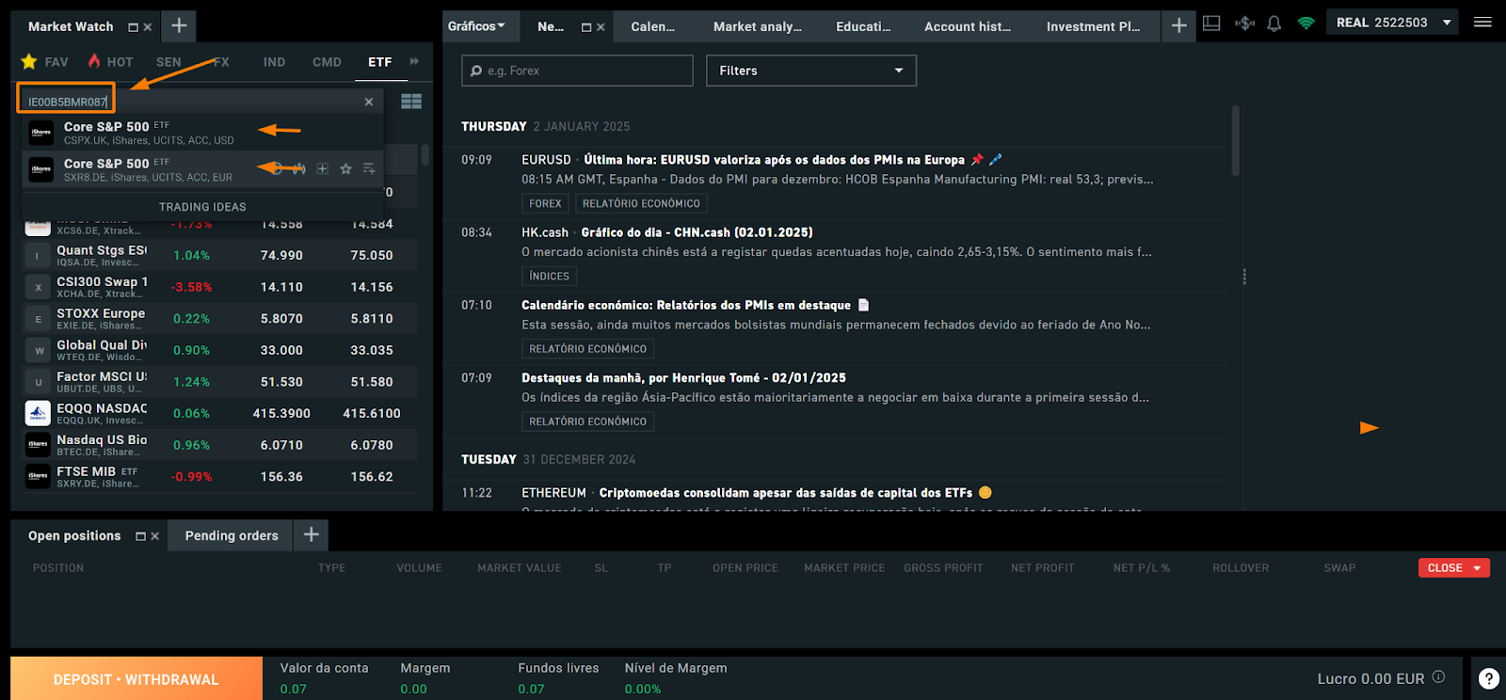Image resolution: width=1506 pixels, height=700 pixels.
Task: Open Gráfico do dia CHN.cash news headline
Action: tap(697, 232)
